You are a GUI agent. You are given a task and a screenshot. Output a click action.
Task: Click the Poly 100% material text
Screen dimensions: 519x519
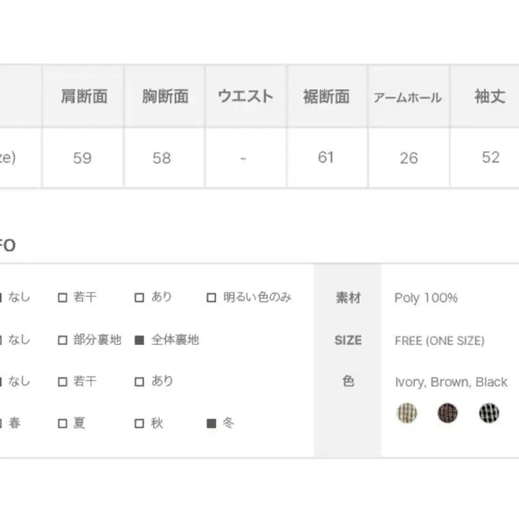coord(426,298)
